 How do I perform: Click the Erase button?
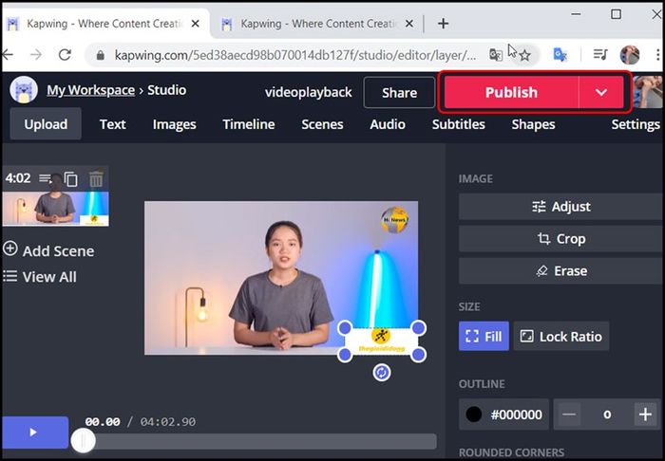click(x=561, y=271)
